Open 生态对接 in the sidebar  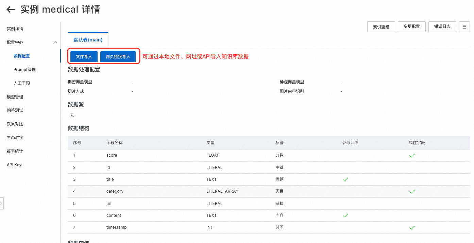(x=15, y=138)
